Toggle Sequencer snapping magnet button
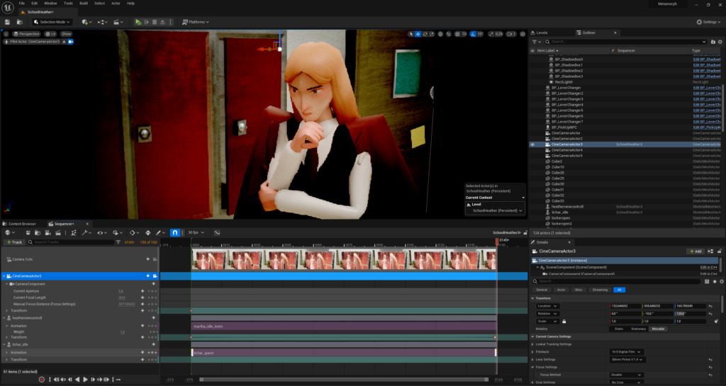This screenshot has width=726, height=386. click(174, 232)
